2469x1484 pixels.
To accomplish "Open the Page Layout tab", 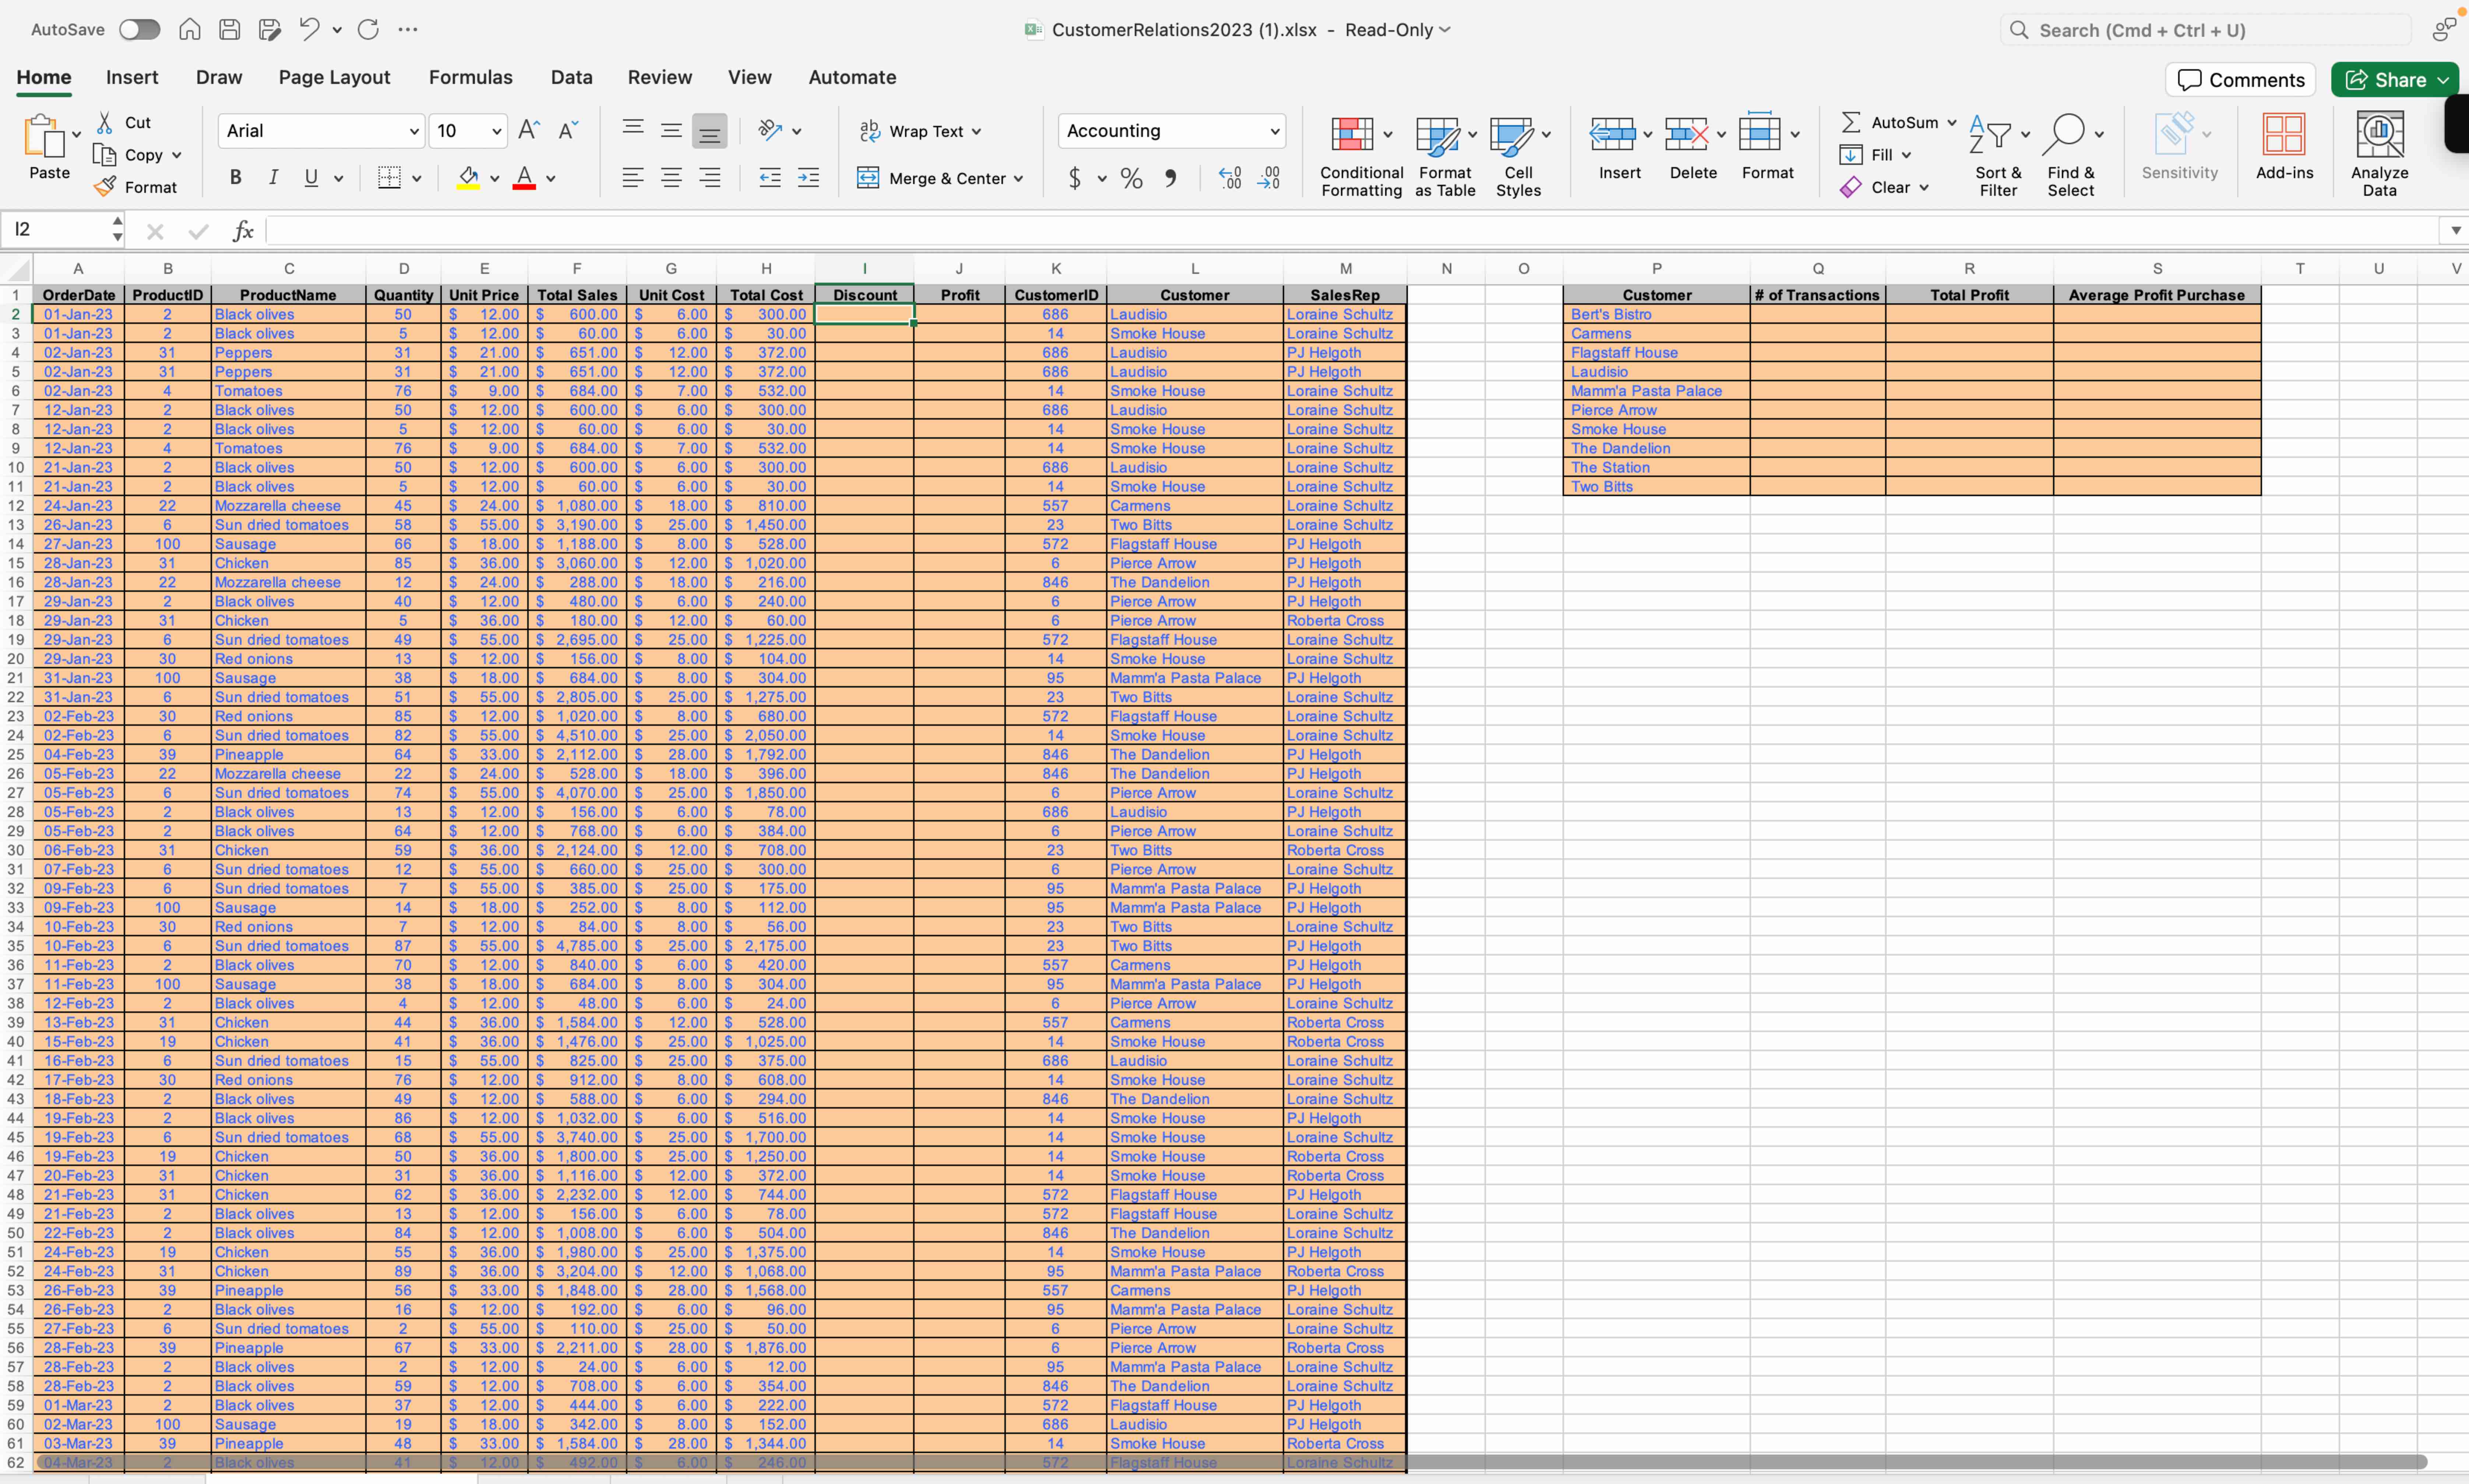I will click(334, 77).
